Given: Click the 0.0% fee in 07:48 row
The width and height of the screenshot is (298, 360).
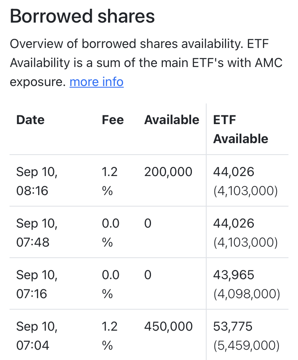Looking at the screenshot, I should click(x=110, y=233).
